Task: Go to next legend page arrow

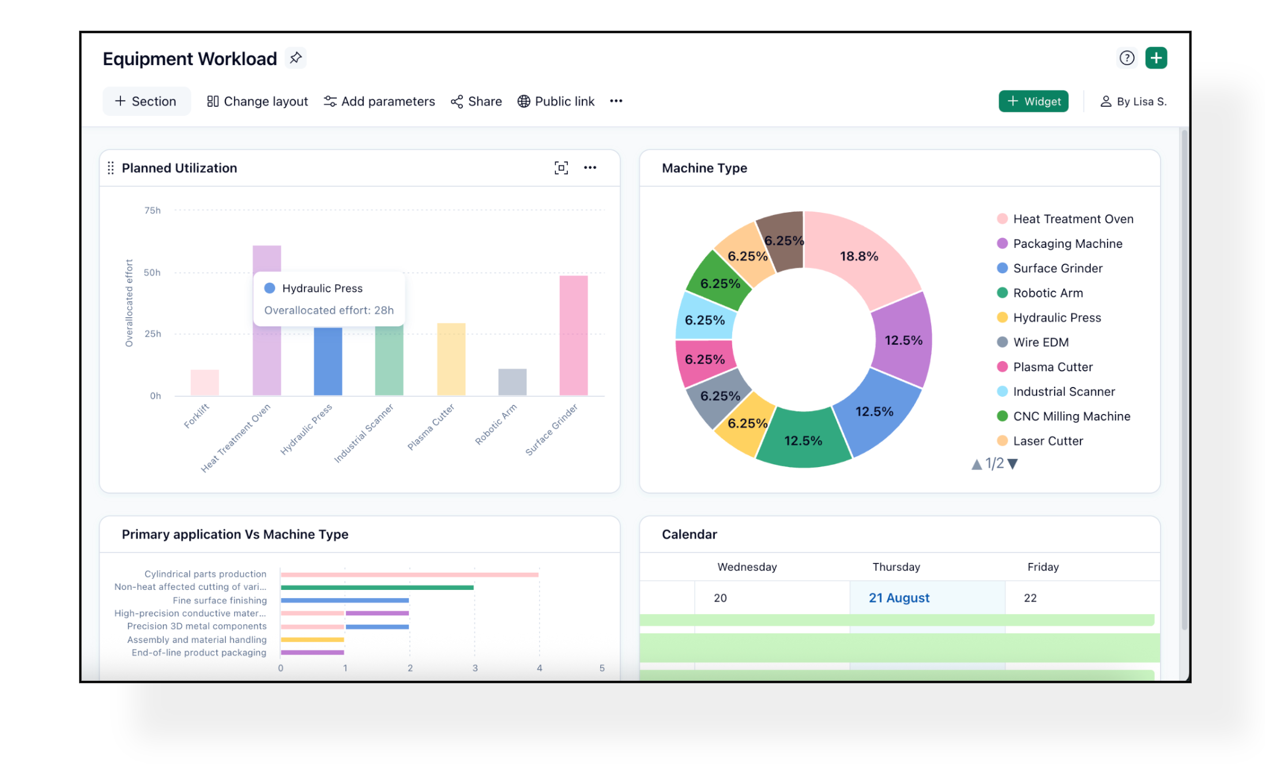Action: [1012, 464]
